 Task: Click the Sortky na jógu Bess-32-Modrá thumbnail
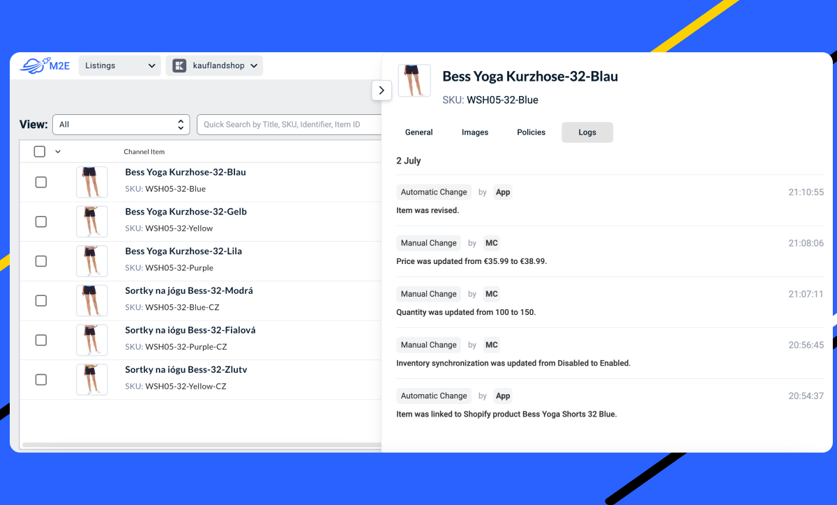[92, 300]
